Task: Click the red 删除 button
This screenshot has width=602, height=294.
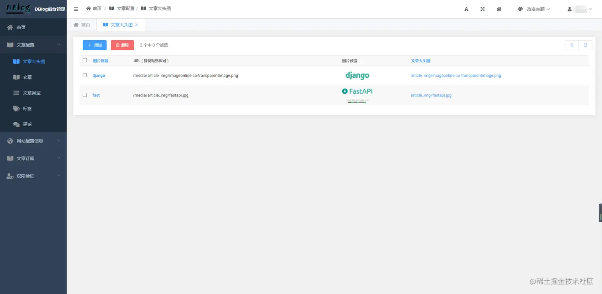Action: [122, 45]
